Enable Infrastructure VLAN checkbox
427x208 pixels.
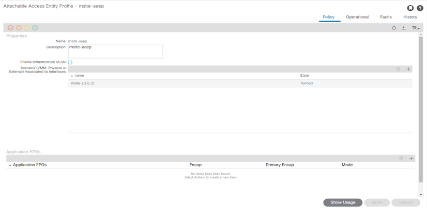coord(70,62)
